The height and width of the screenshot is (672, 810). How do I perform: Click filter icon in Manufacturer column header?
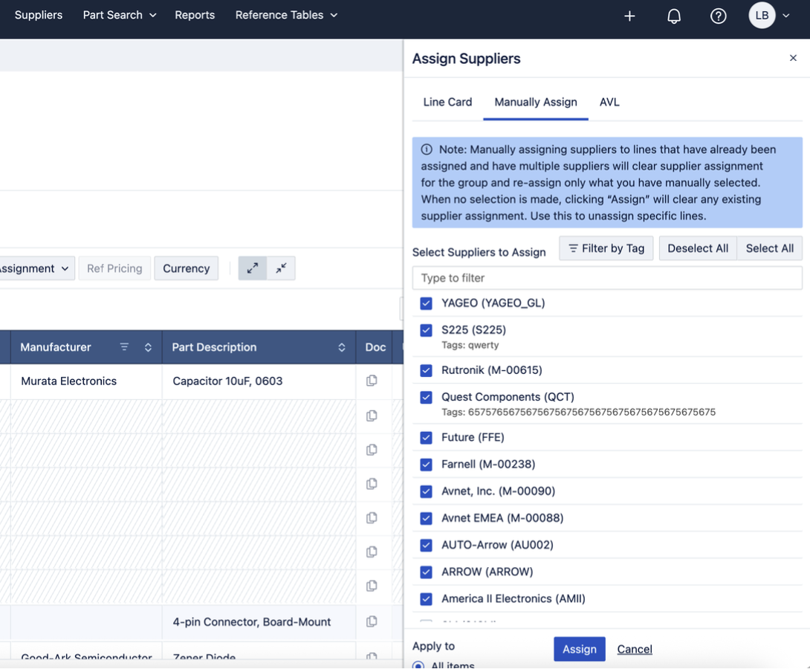point(124,347)
